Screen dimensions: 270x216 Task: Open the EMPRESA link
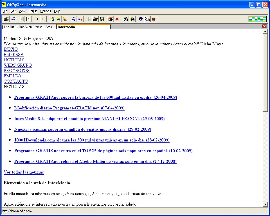tap(13, 55)
